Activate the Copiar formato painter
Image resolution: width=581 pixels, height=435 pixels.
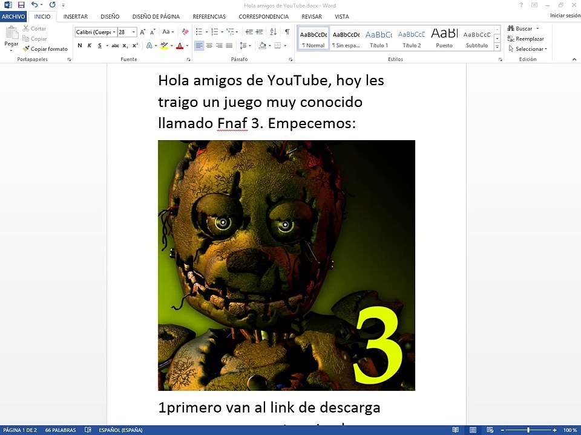45,49
